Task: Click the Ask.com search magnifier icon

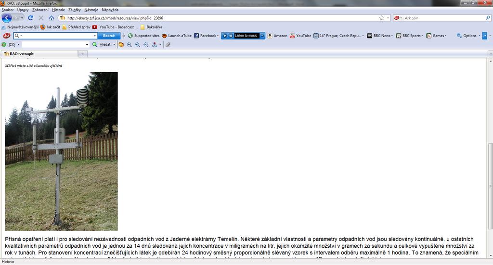Action: point(488,18)
